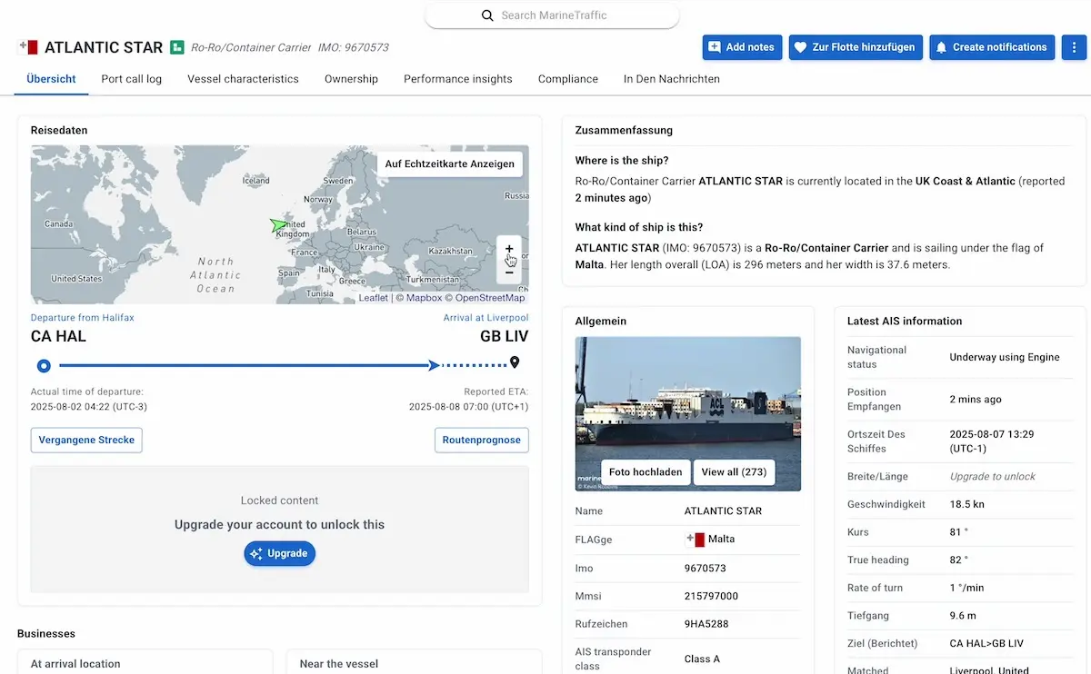The width and height of the screenshot is (1091, 674).
Task: Click the Leaflet attribution link
Action: 373,298
